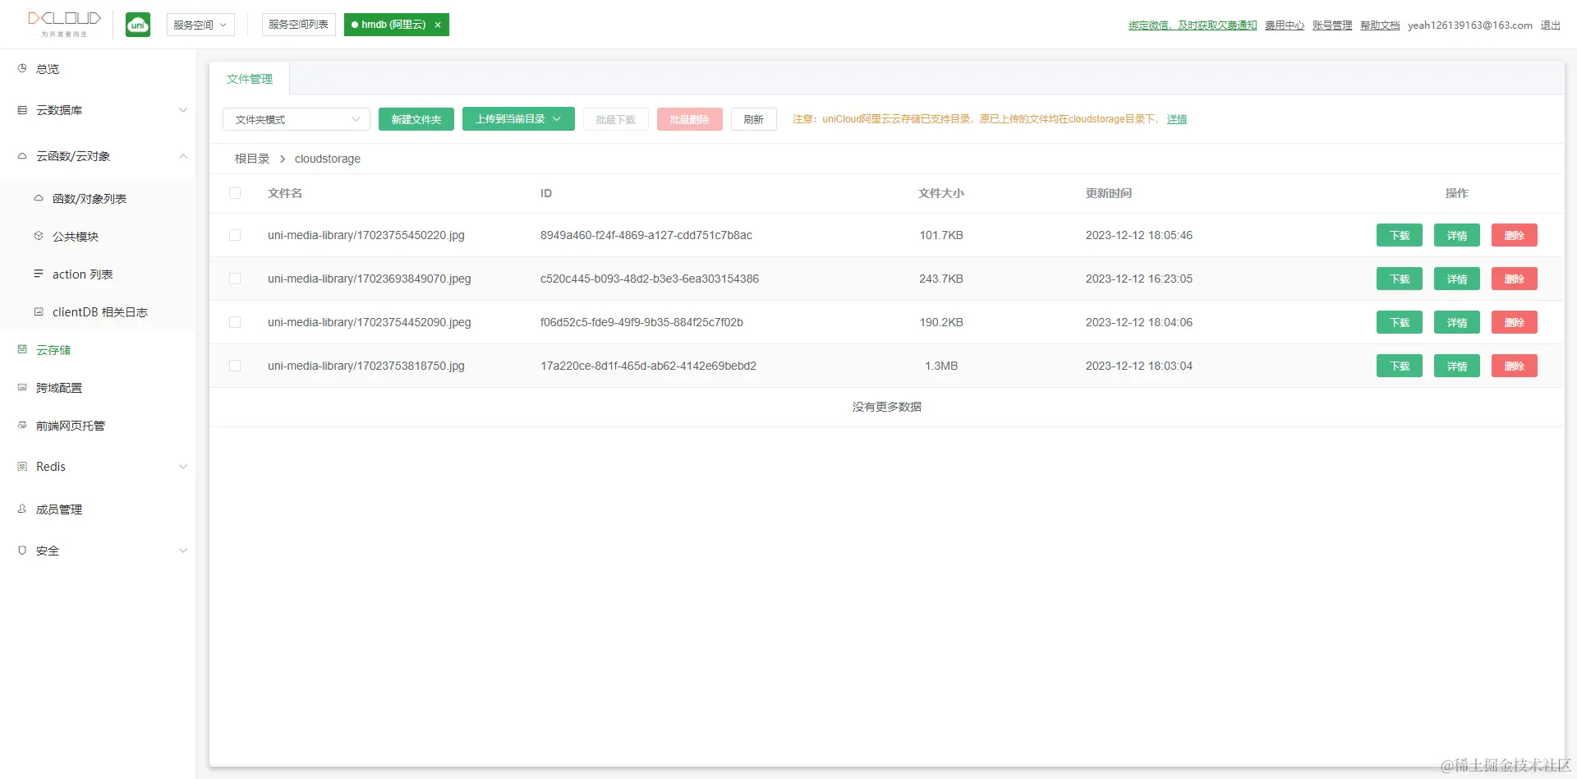Expand the 云数据库 menu chevron
Viewport: 1577px width, 779px height.
pos(183,109)
